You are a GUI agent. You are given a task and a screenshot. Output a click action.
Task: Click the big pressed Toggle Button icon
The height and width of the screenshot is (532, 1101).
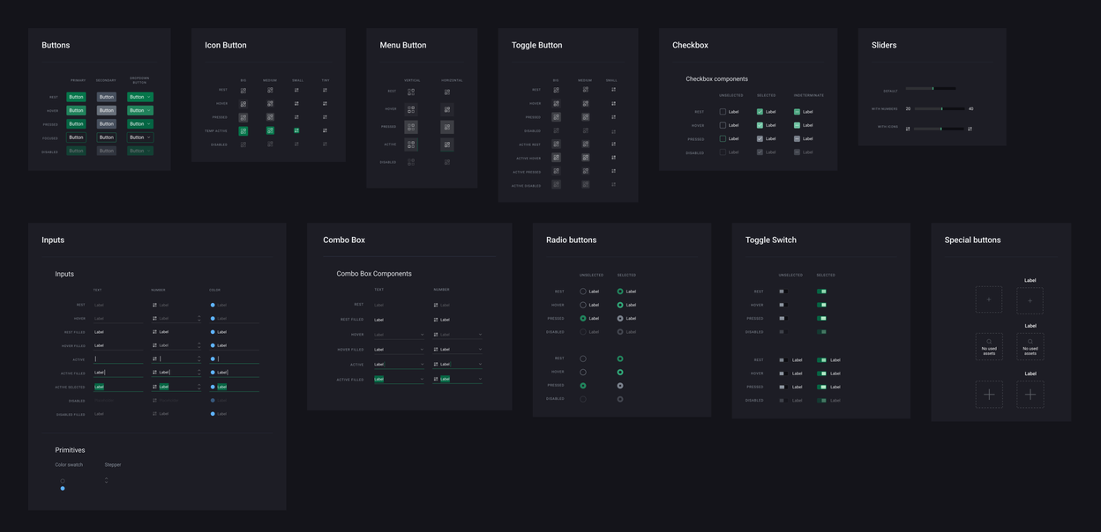coord(556,117)
